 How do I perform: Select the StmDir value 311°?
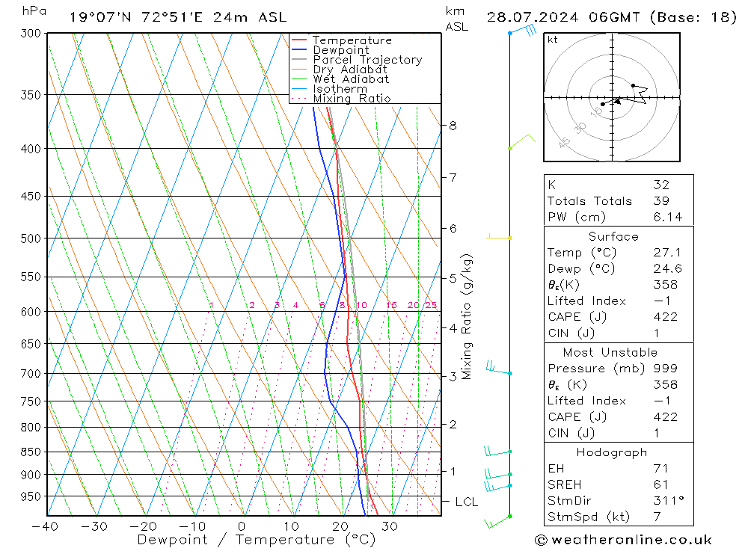click(x=665, y=501)
